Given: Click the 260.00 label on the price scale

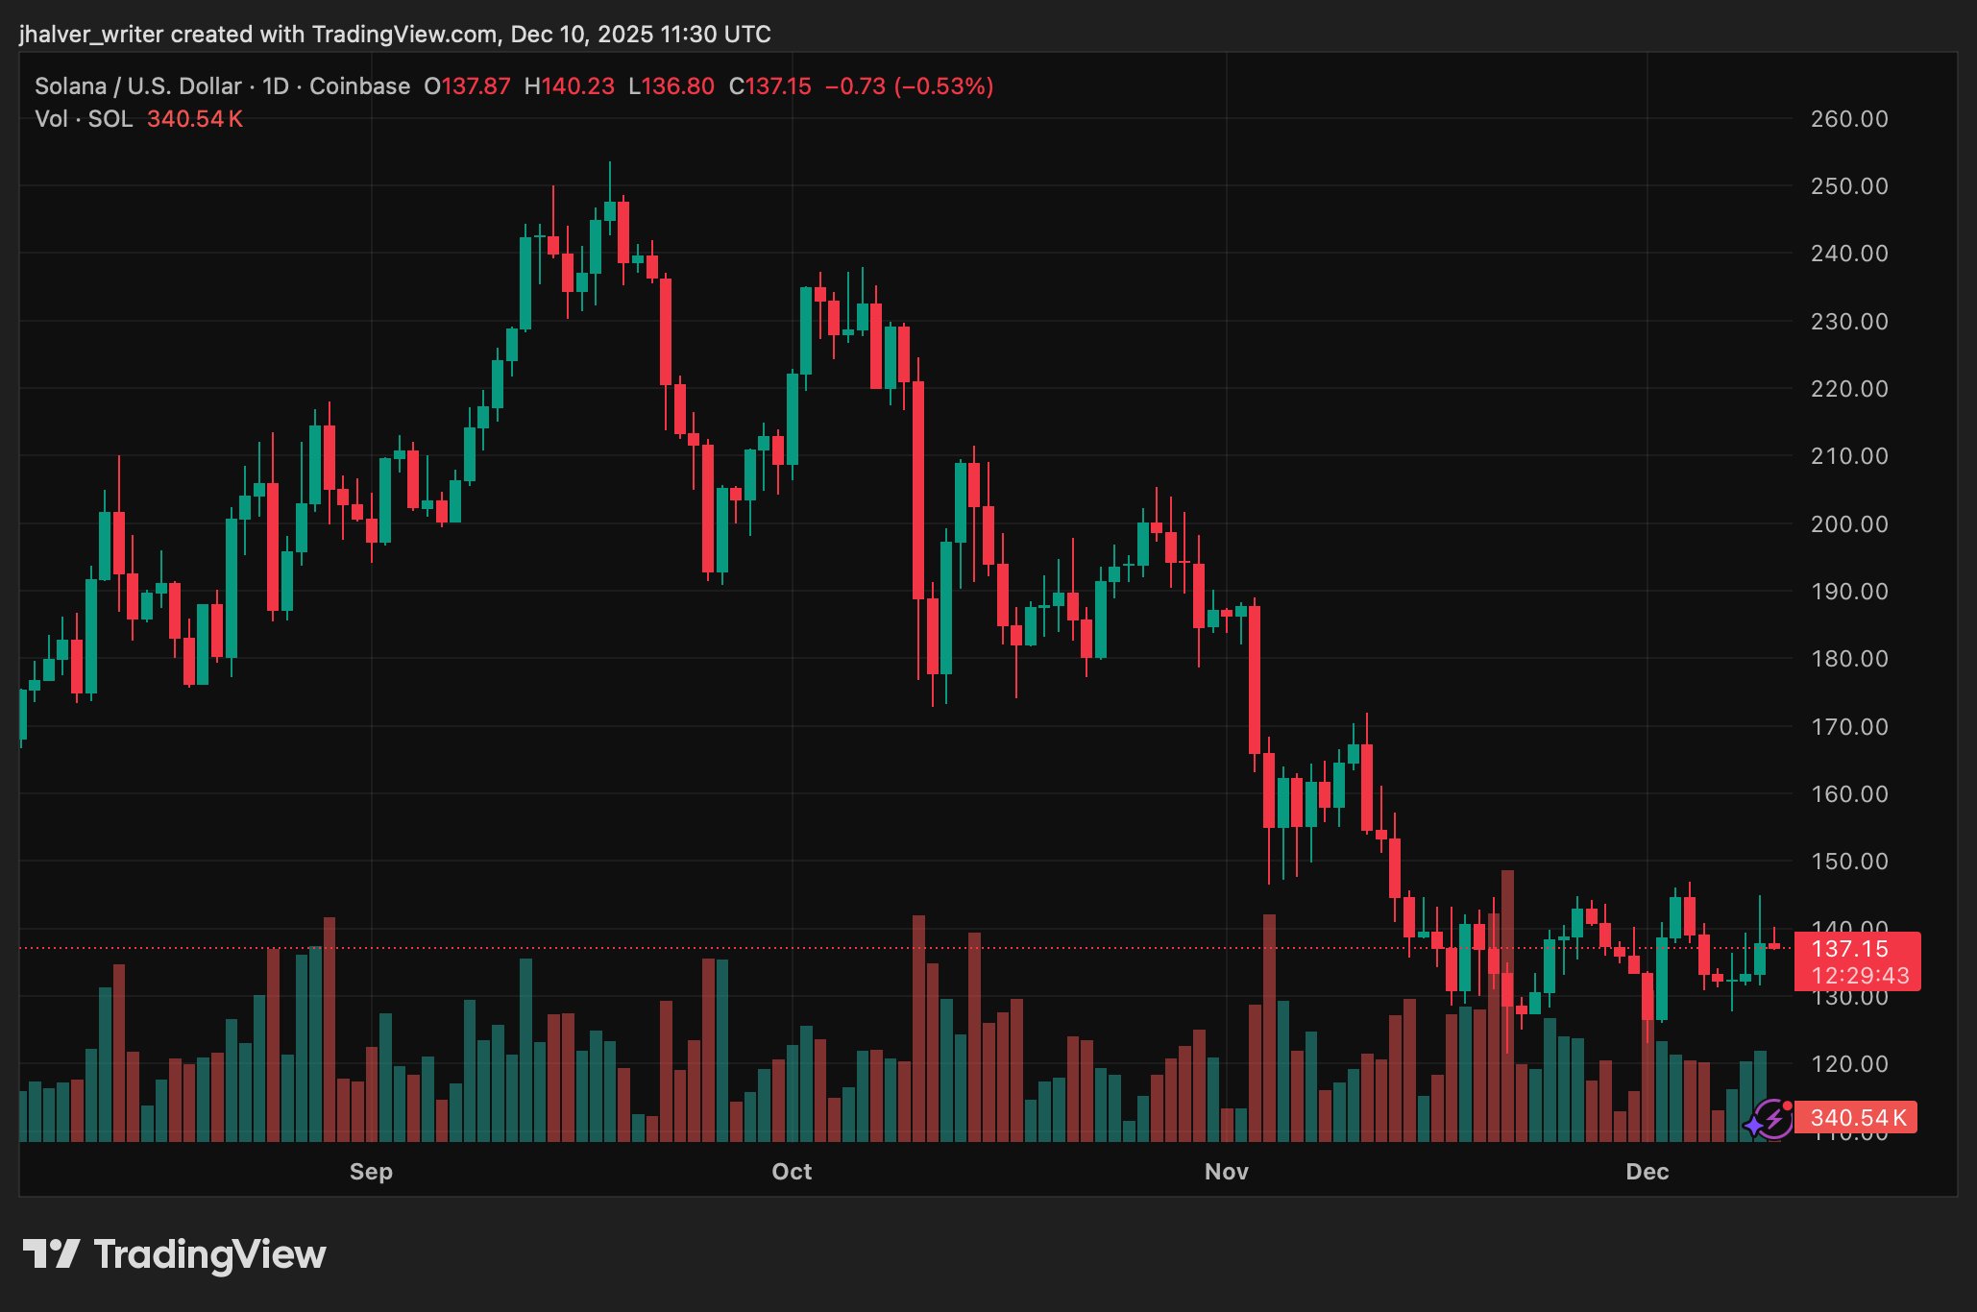Looking at the screenshot, I should click(1848, 119).
